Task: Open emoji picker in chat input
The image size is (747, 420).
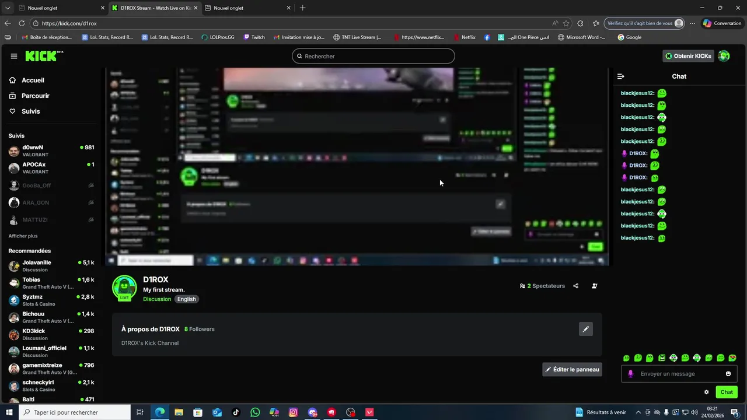Action: (728, 374)
